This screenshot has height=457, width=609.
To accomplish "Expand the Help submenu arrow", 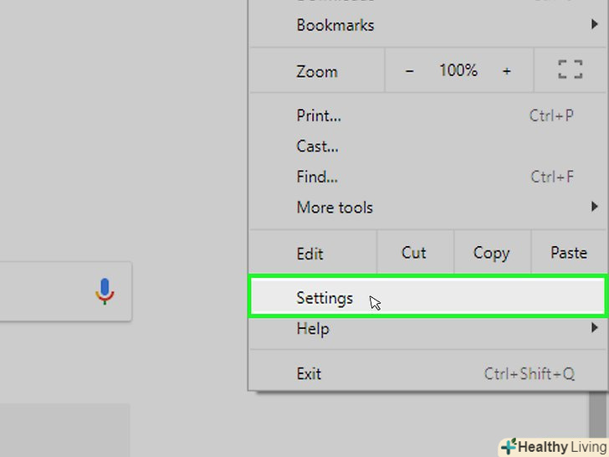I will click(x=594, y=329).
